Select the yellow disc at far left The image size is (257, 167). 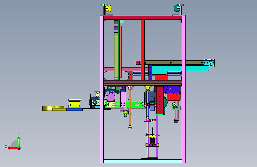click(x=53, y=108)
